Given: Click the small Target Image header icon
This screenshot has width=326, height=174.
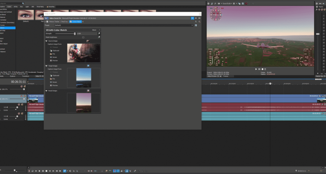Looking at the screenshot, I should tap(88, 66).
